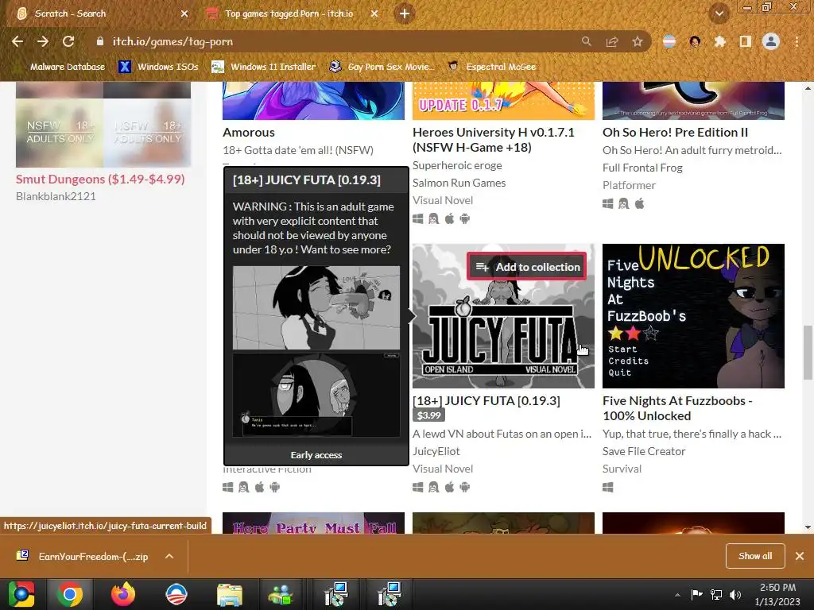Open the Windows 11 Installer bookmark

pos(264,67)
